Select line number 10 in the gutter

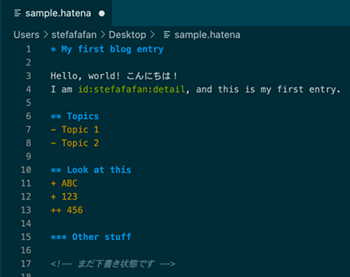[26, 170]
